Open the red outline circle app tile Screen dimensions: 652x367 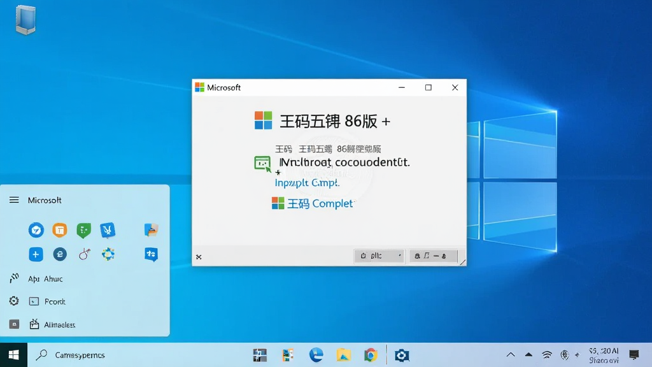click(x=85, y=254)
